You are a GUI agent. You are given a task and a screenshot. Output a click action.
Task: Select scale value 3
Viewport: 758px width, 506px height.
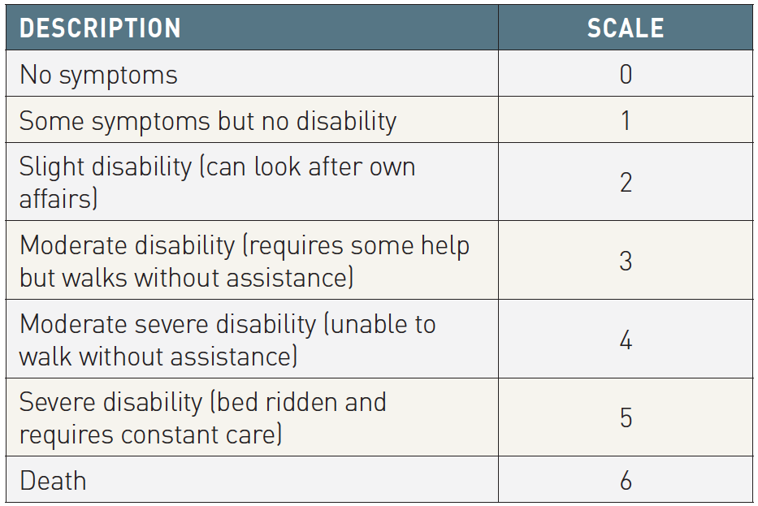coord(626,262)
